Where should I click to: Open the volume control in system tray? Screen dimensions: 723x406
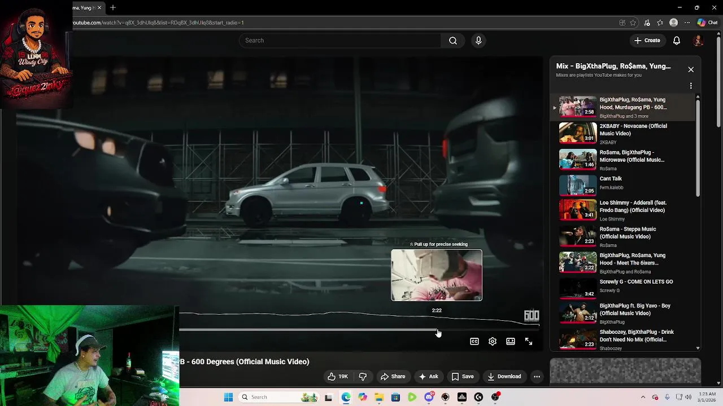689,397
